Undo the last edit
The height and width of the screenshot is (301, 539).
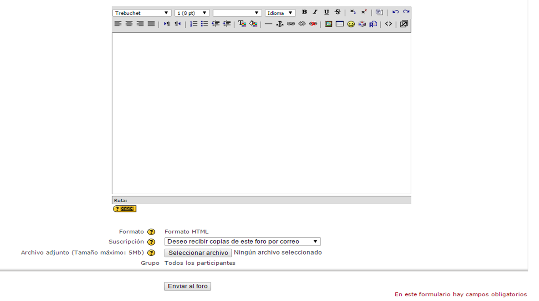[x=395, y=12]
